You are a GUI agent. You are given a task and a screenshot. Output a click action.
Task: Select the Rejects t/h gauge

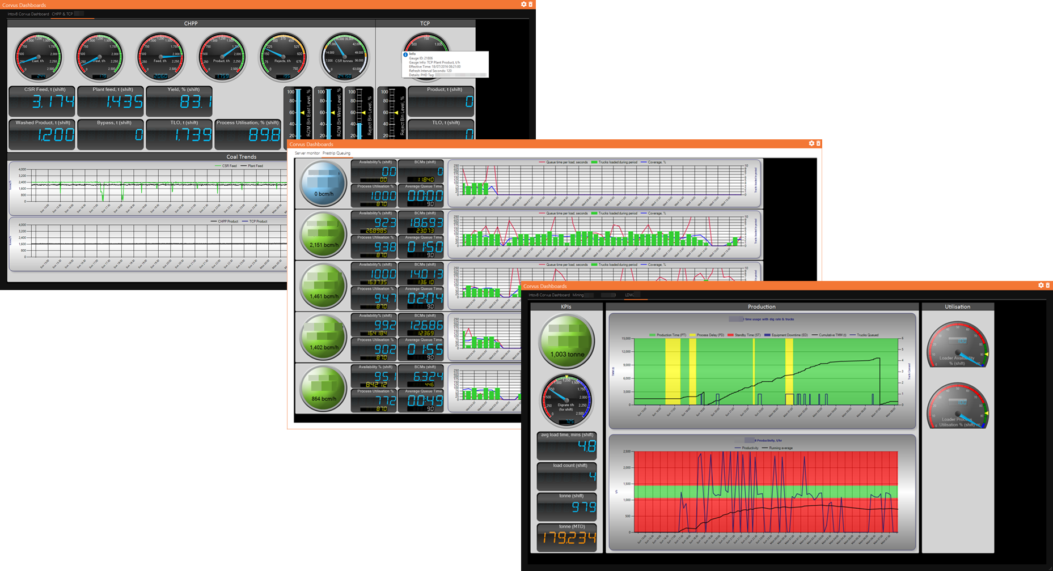(x=283, y=57)
